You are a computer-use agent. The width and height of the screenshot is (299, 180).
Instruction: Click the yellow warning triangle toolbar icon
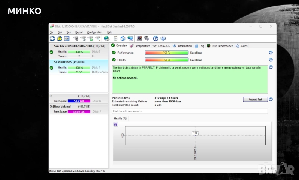(59, 38)
